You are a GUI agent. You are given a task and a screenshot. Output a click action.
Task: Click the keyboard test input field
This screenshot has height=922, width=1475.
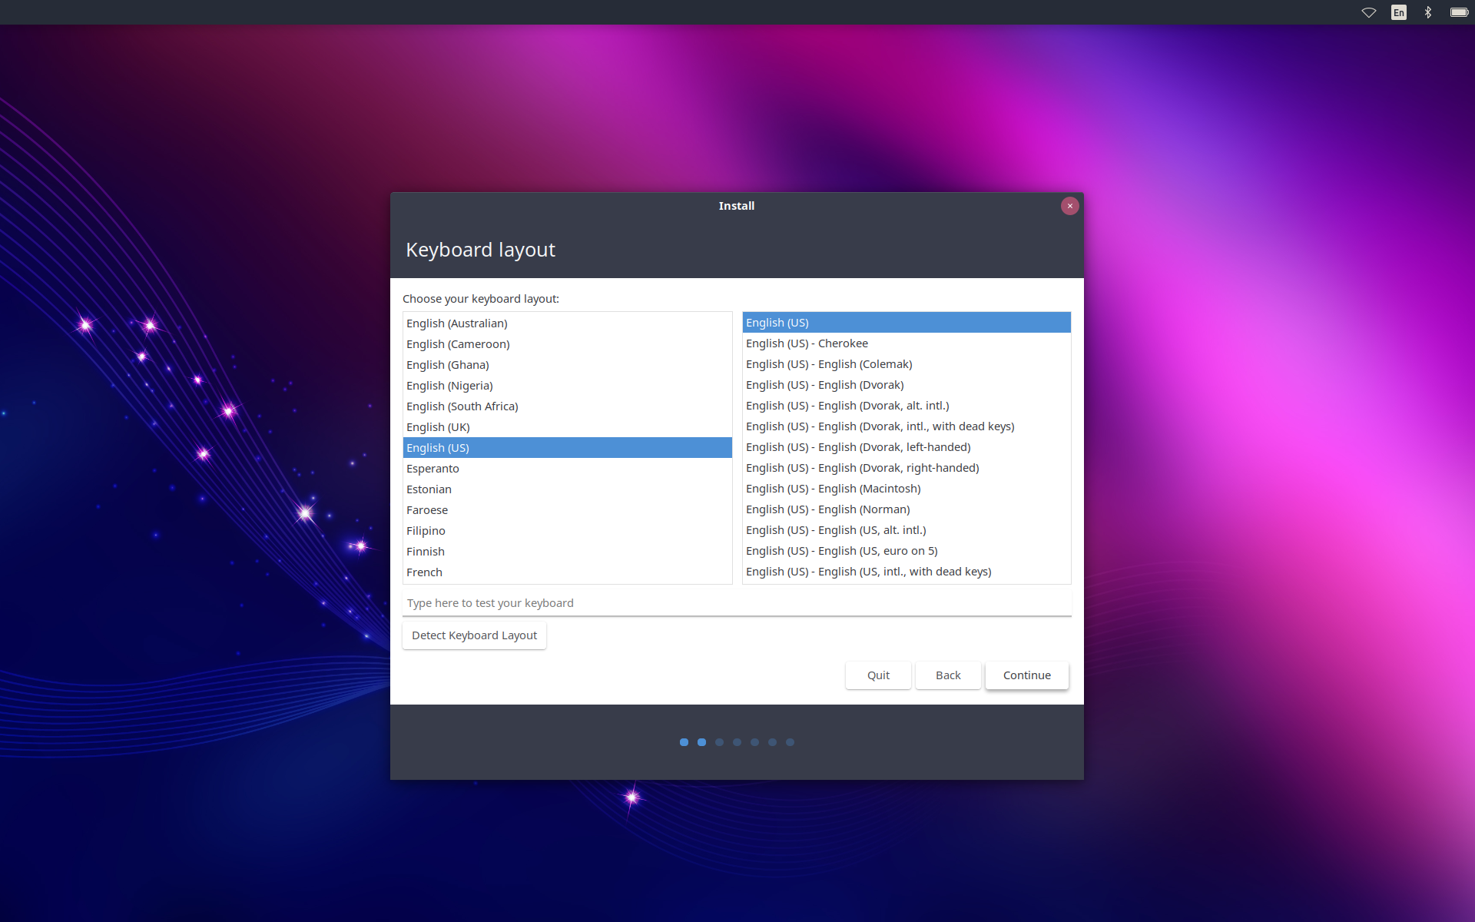(736, 603)
